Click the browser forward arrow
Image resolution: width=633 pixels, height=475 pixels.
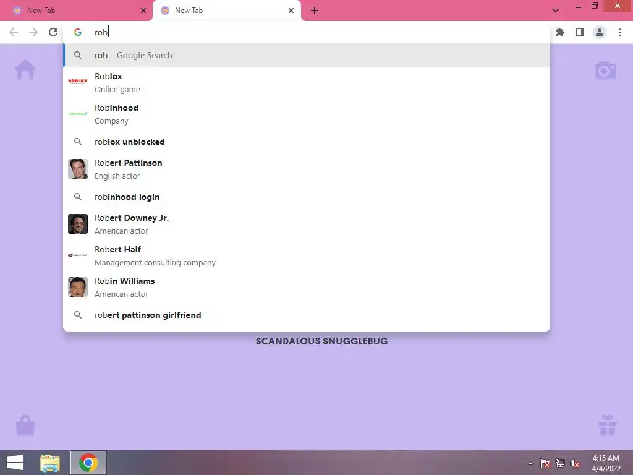point(33,32)
